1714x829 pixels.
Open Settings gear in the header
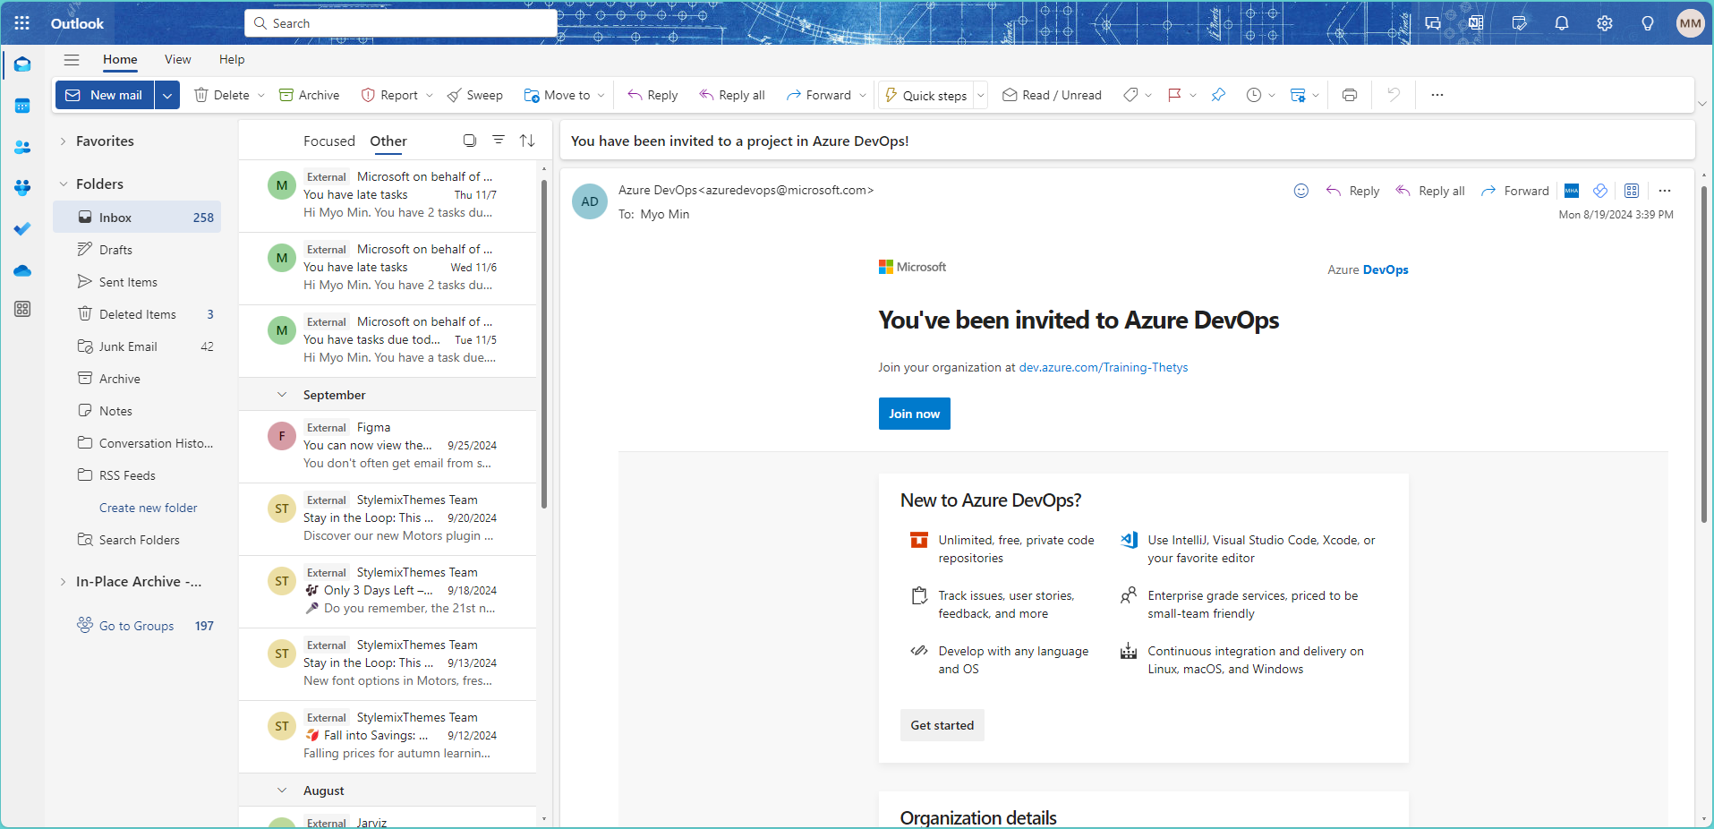tap(1605, 23)
